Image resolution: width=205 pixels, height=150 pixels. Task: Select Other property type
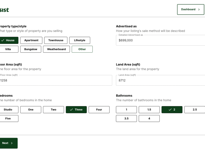tap(82, 49)
